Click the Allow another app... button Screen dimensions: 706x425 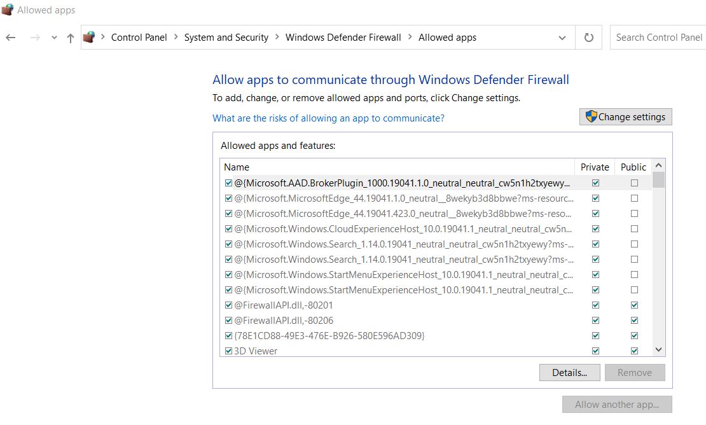pyautogui.click(x=617, y=404)
